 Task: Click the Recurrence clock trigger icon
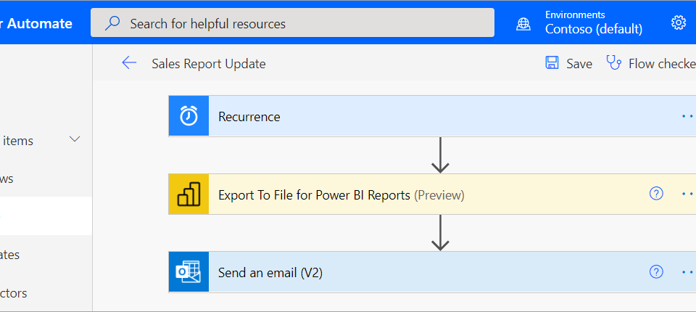tap(188, 116)
